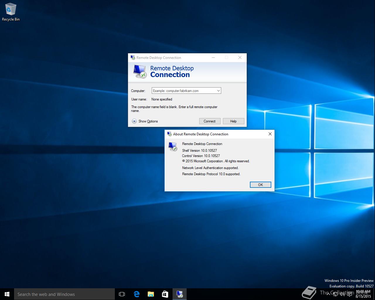Image resolution: width=375 pixels, height=300 pixels.
Task: Click the 'Control Version 10.0.10527' text
Action: [201, 156]
